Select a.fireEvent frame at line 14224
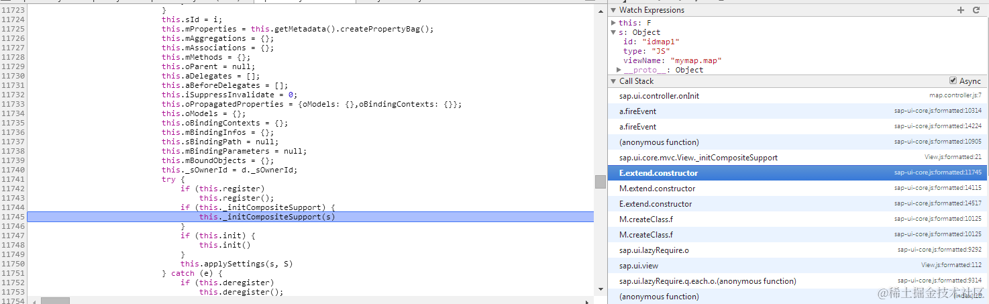Screen dimensions: 989x304 [x=798, y=127]
